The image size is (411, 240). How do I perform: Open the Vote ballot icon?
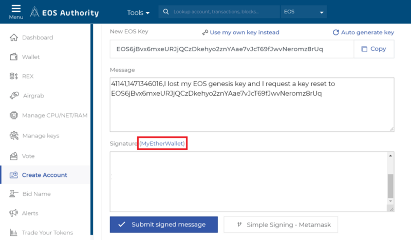14,156
